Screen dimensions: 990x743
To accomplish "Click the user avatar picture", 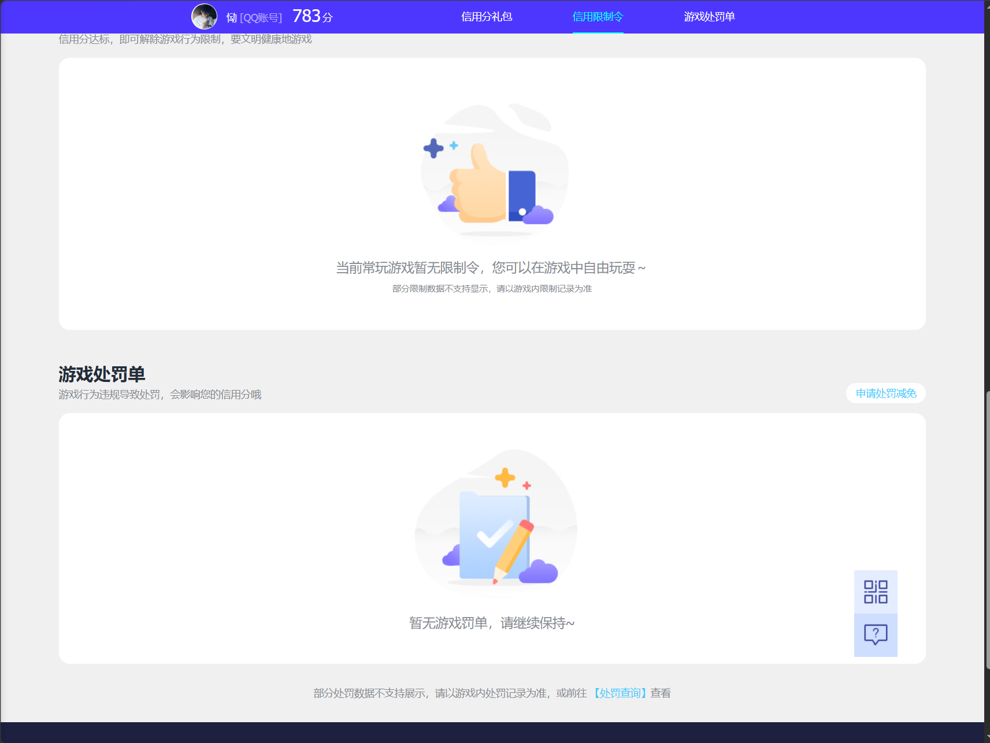I will coord(204,17).
